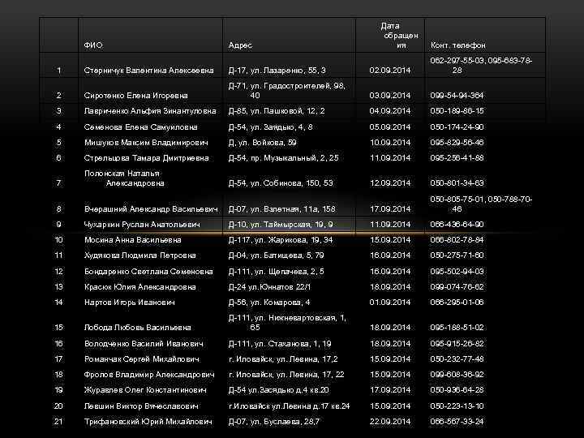Click the ФИО column header
This screenshot has width=584, height=438.
click(x=93, y=45)
